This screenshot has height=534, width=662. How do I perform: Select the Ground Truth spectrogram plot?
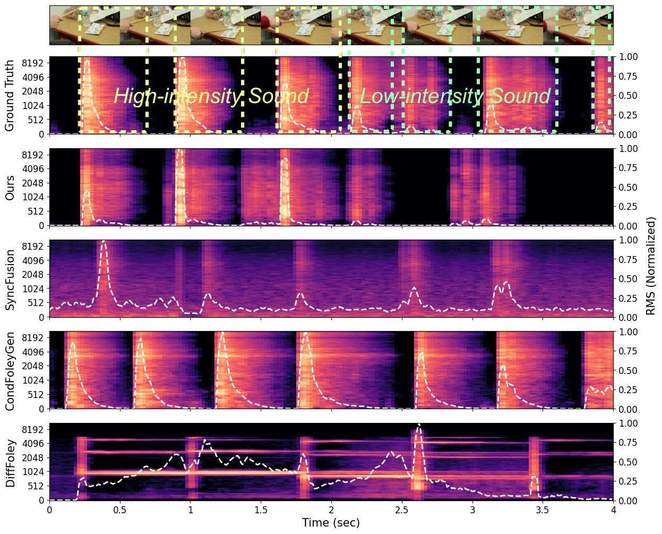(331, 95)
